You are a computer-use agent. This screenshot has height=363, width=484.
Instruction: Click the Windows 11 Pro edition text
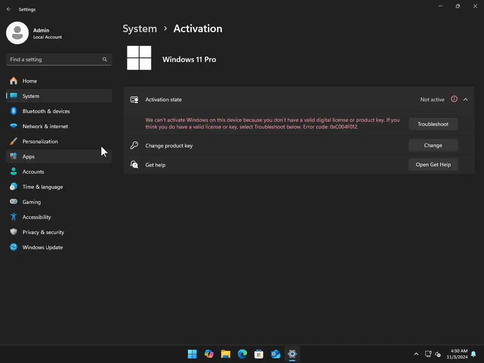tap(189, 59)
